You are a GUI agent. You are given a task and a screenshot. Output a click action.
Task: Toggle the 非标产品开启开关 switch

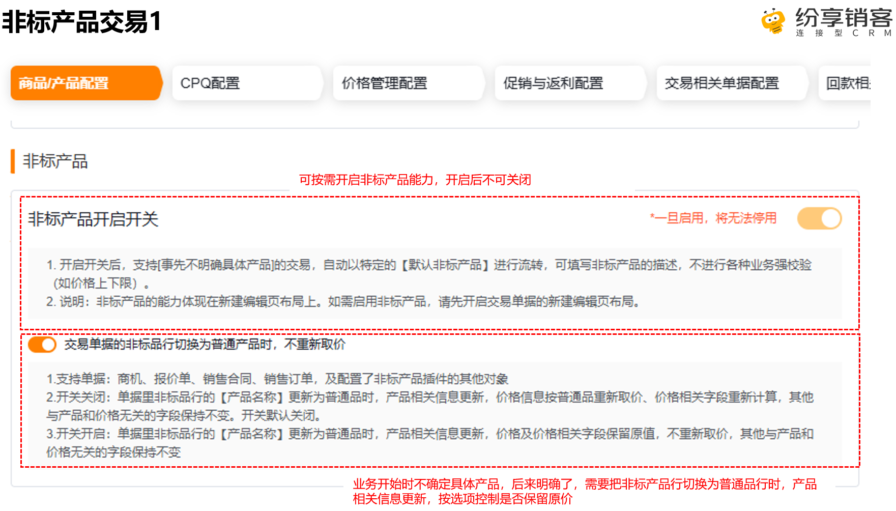(819, 218)
